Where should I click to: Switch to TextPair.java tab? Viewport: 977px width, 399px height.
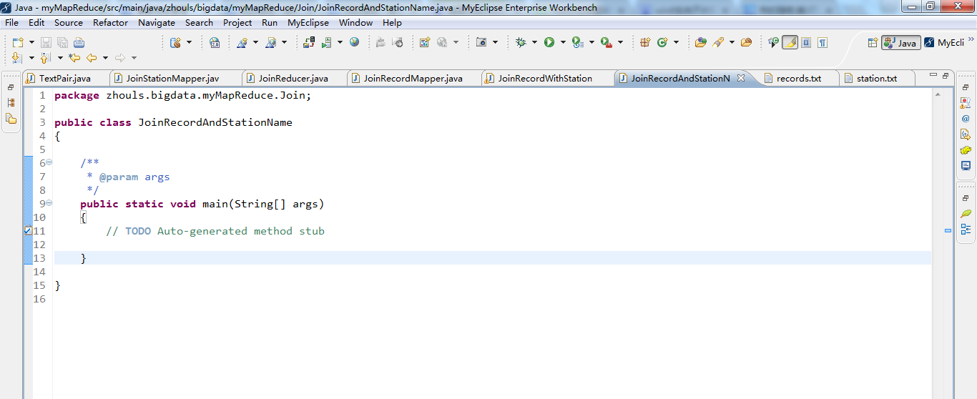65,78
